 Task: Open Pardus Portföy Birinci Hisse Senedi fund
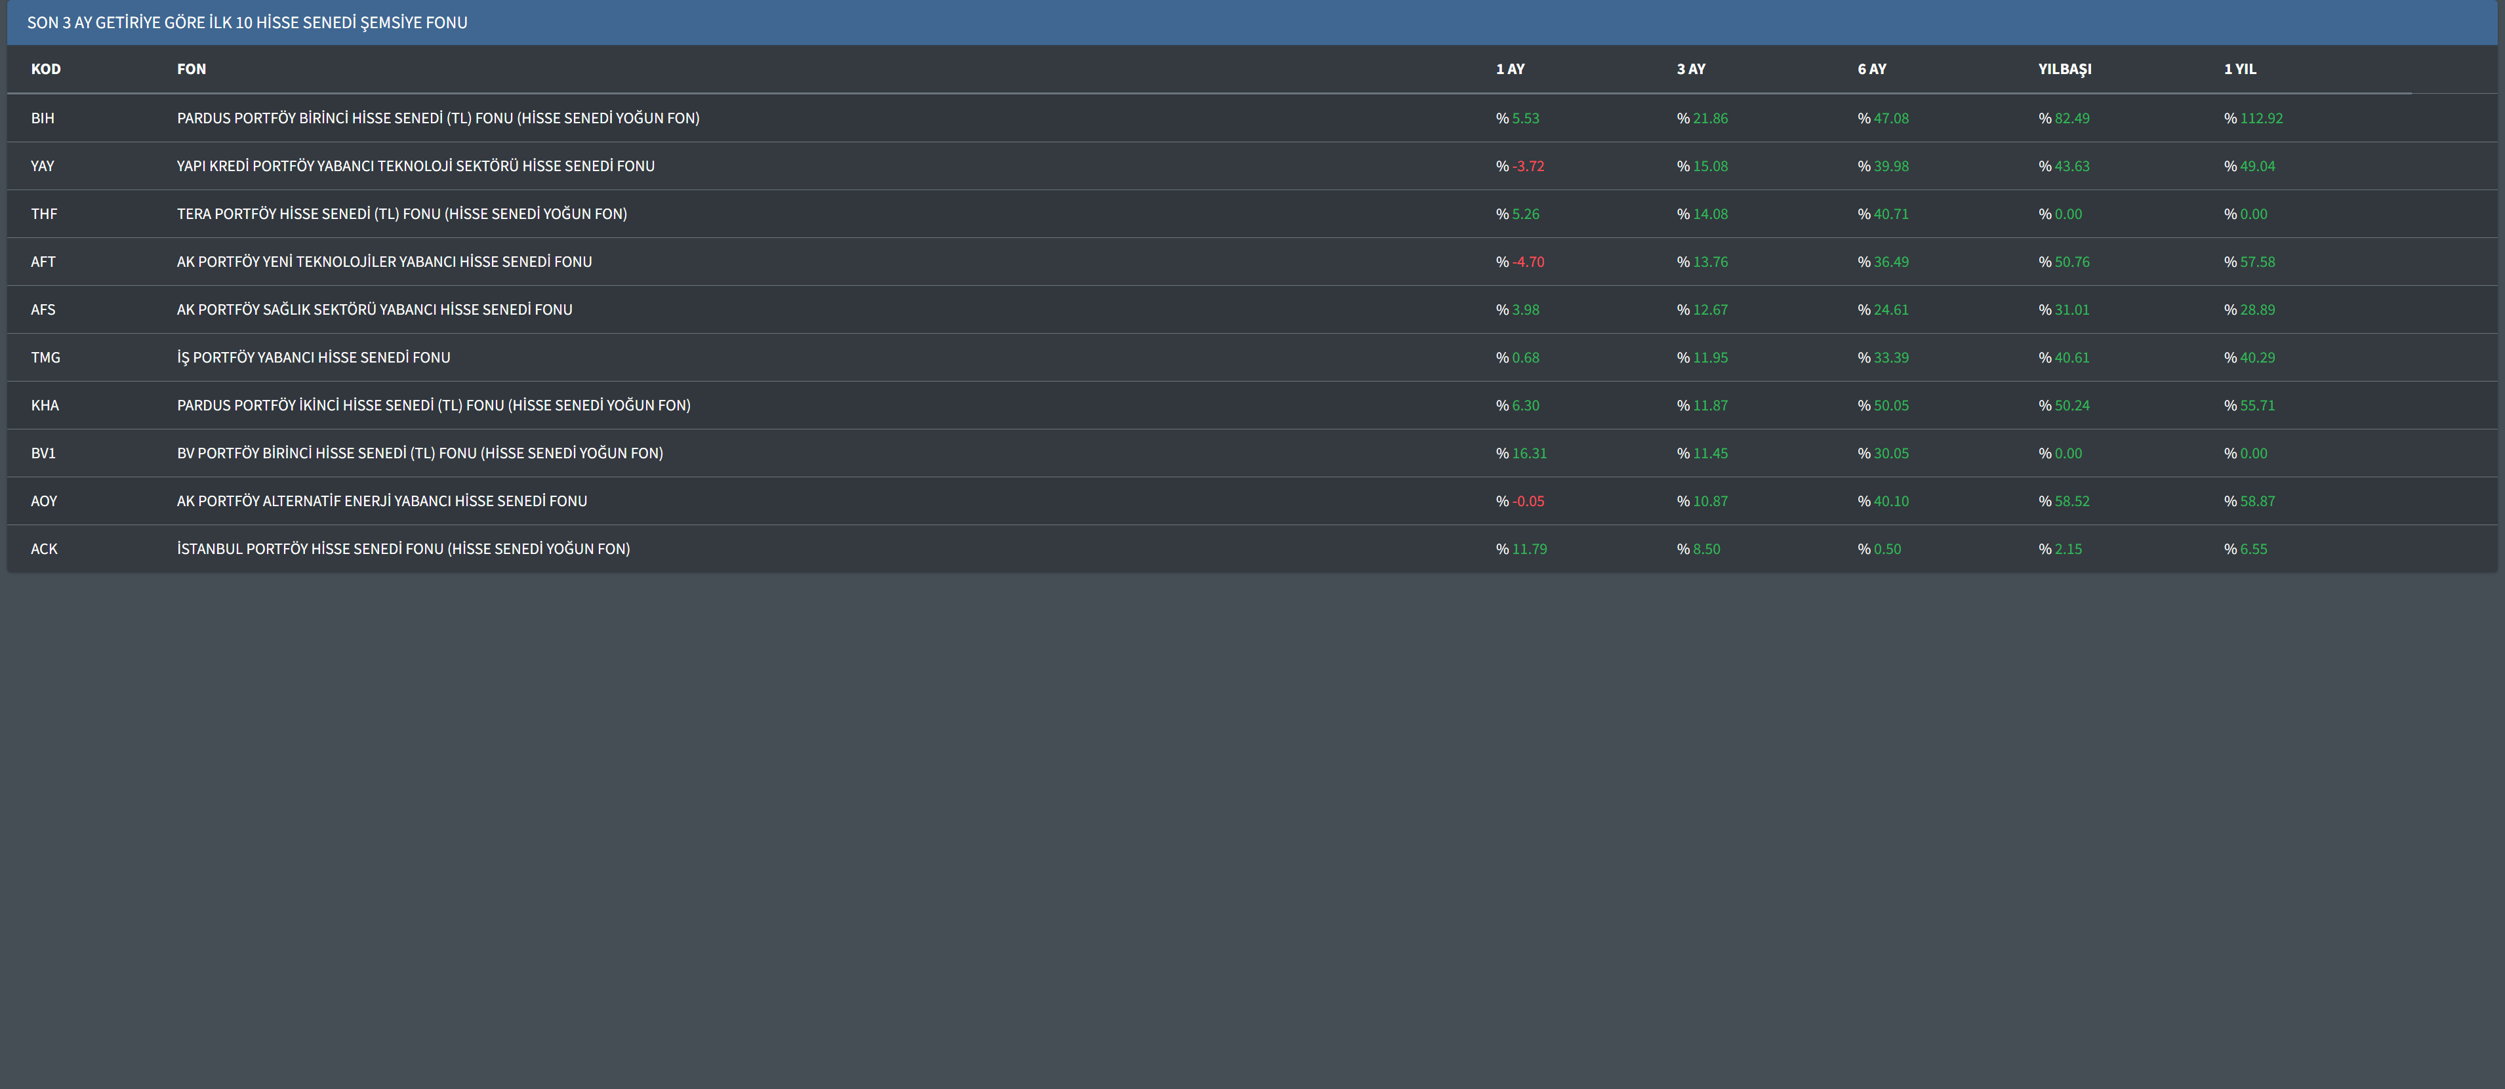438,117
